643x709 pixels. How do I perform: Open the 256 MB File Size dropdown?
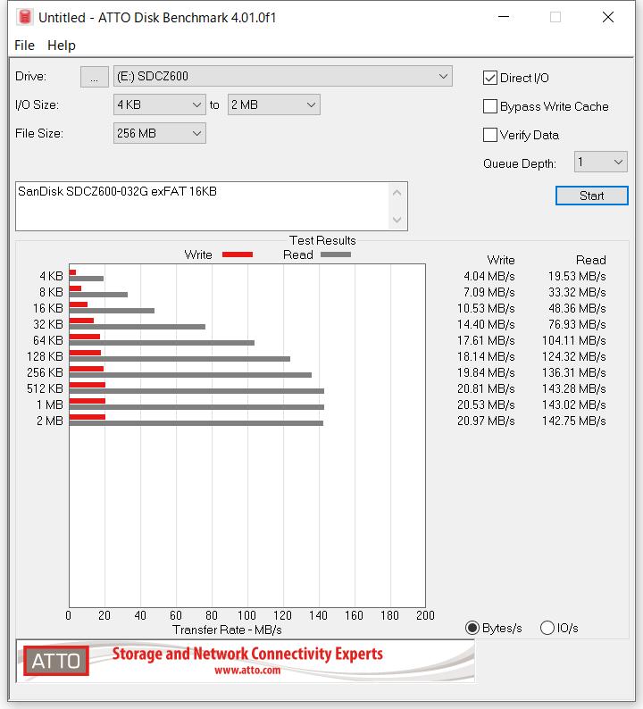click(x=160, y=133)
